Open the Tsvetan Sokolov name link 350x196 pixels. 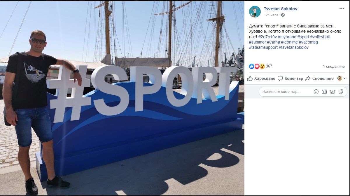281,9
